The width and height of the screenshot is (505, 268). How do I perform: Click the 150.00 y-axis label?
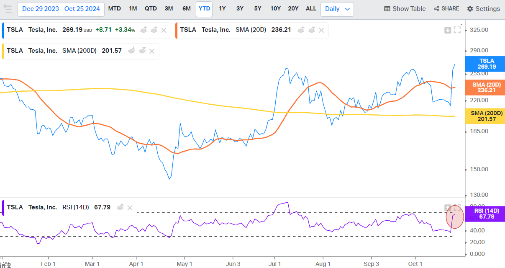[x=479, y=169]
